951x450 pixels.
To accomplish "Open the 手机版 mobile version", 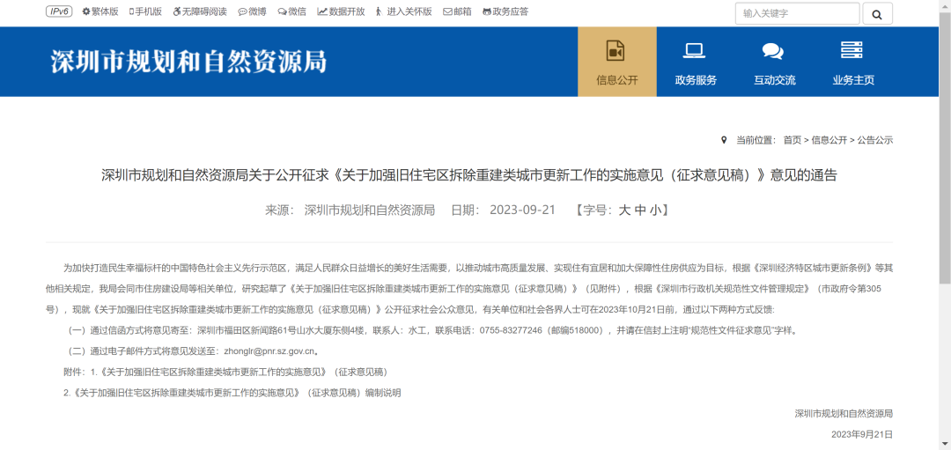I will [145, 11].
